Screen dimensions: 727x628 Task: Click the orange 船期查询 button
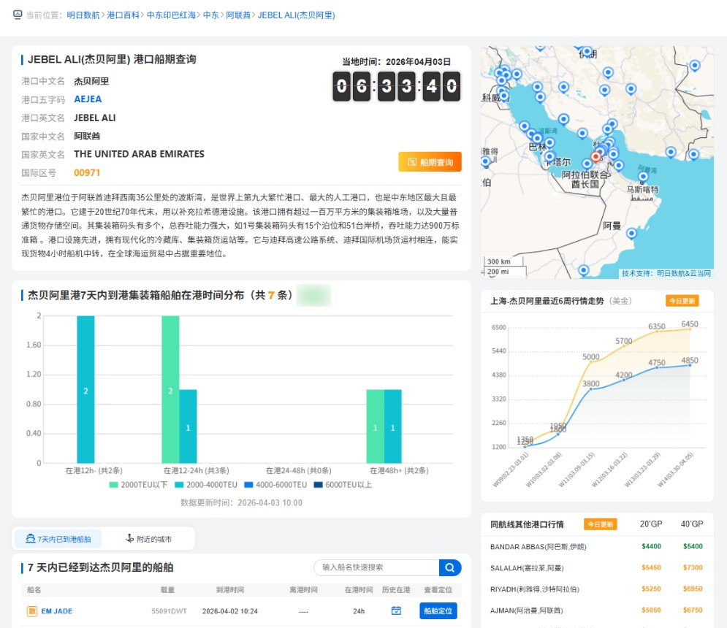point(430,162)
